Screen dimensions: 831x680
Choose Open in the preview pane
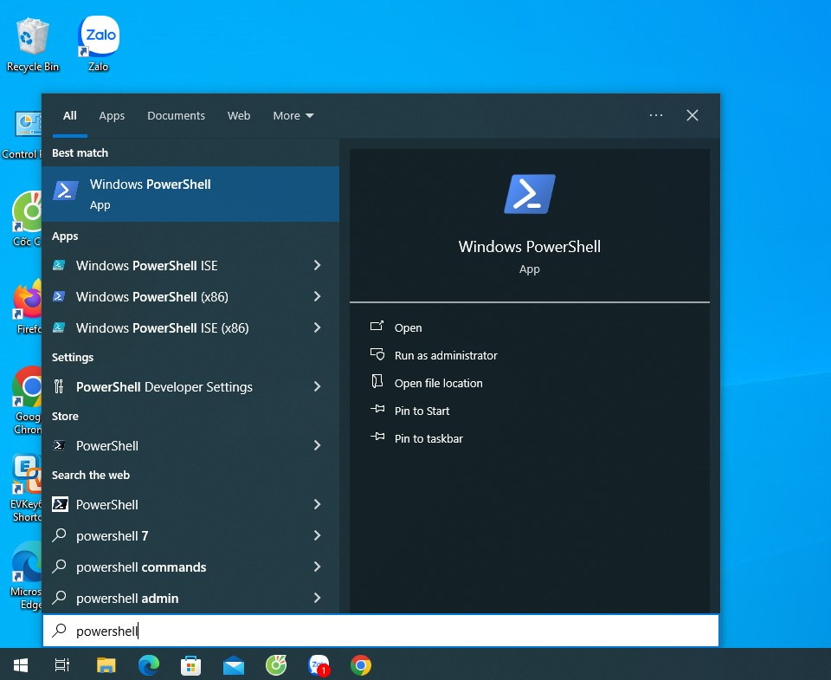(x=408, y=327)
